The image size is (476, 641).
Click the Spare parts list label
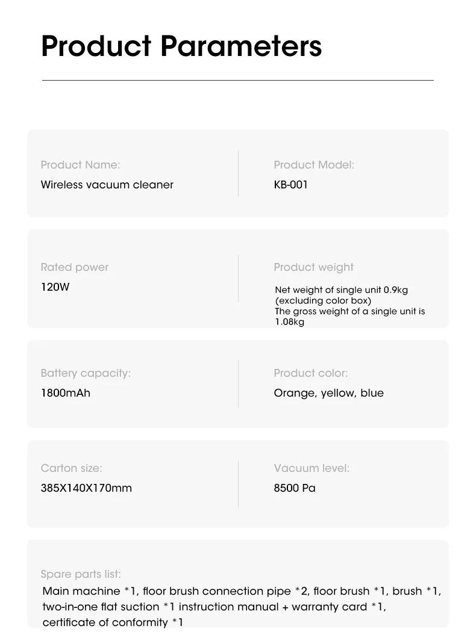[81, 574]
